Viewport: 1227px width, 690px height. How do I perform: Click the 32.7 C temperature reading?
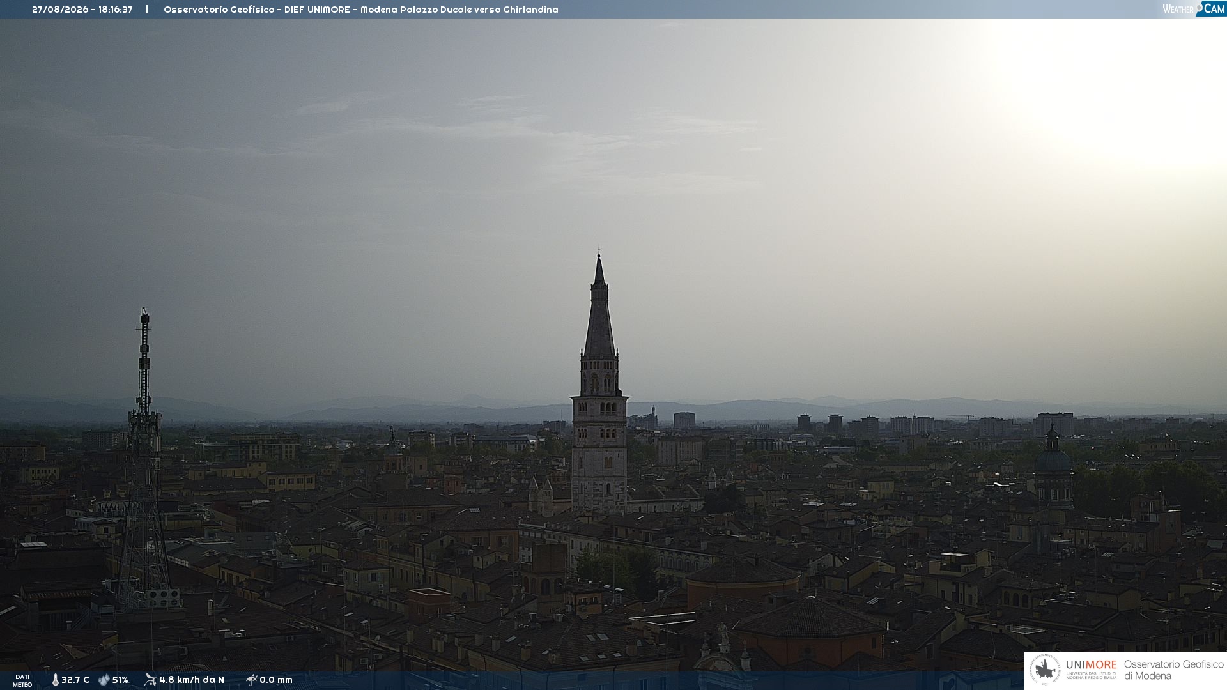(75, 680)
